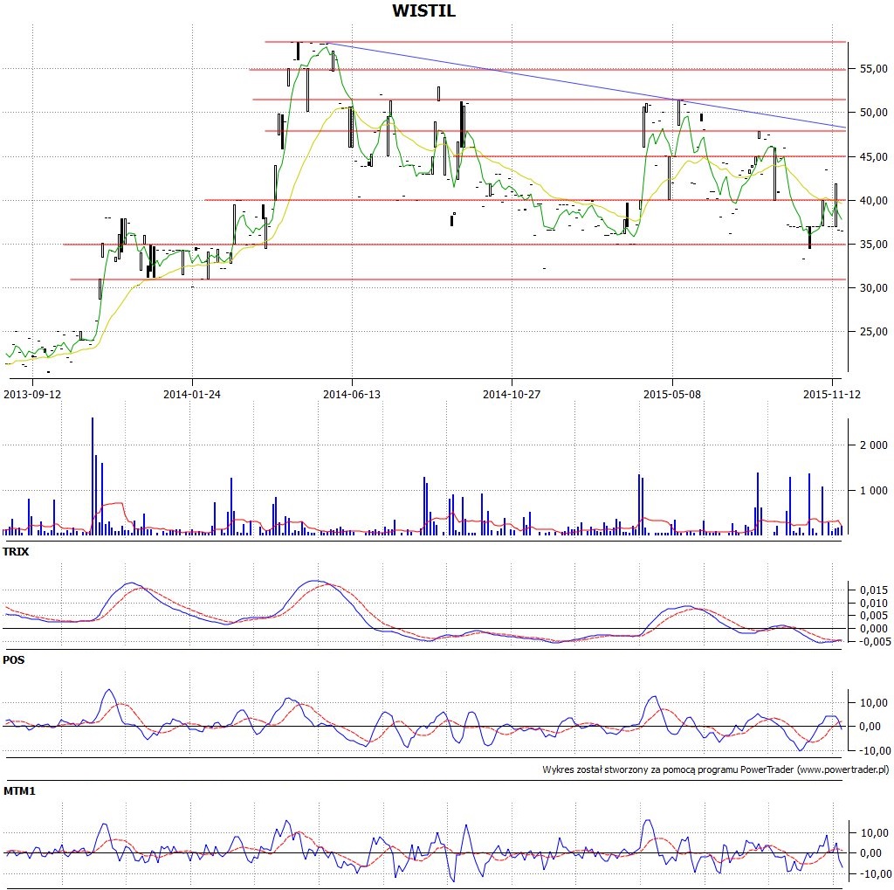Select the 2013-09-12 date label
Screen dimensions: 894x890
[x=32, y=394]
